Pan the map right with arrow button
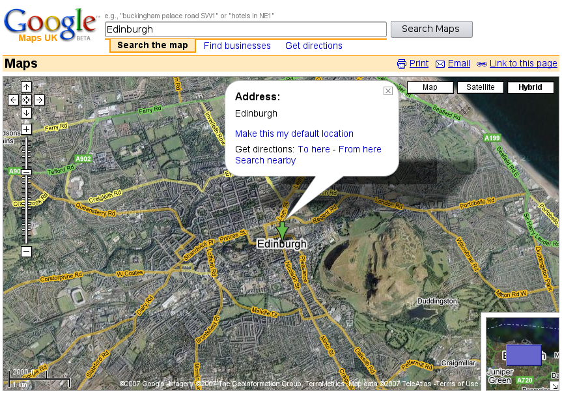 pyautogui.click(x=40, y=100)
